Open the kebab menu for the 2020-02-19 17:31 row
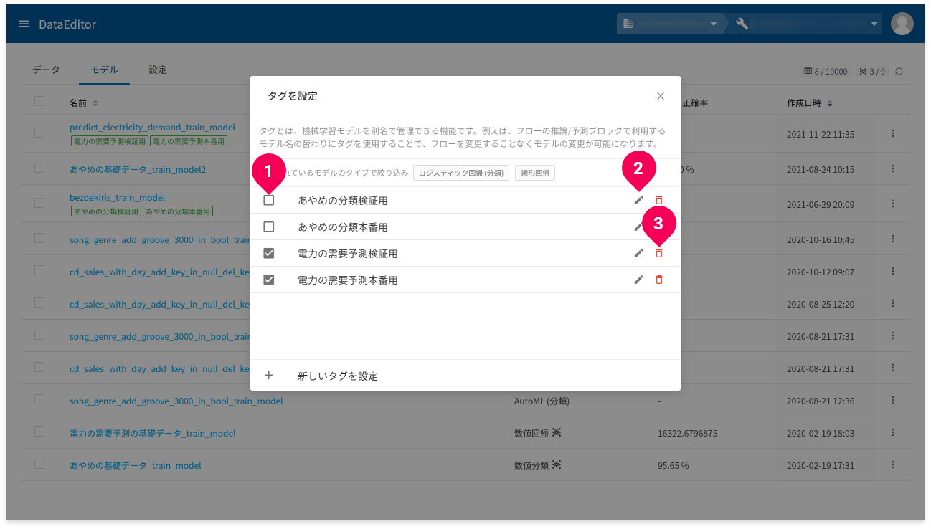 pos(893,464)
